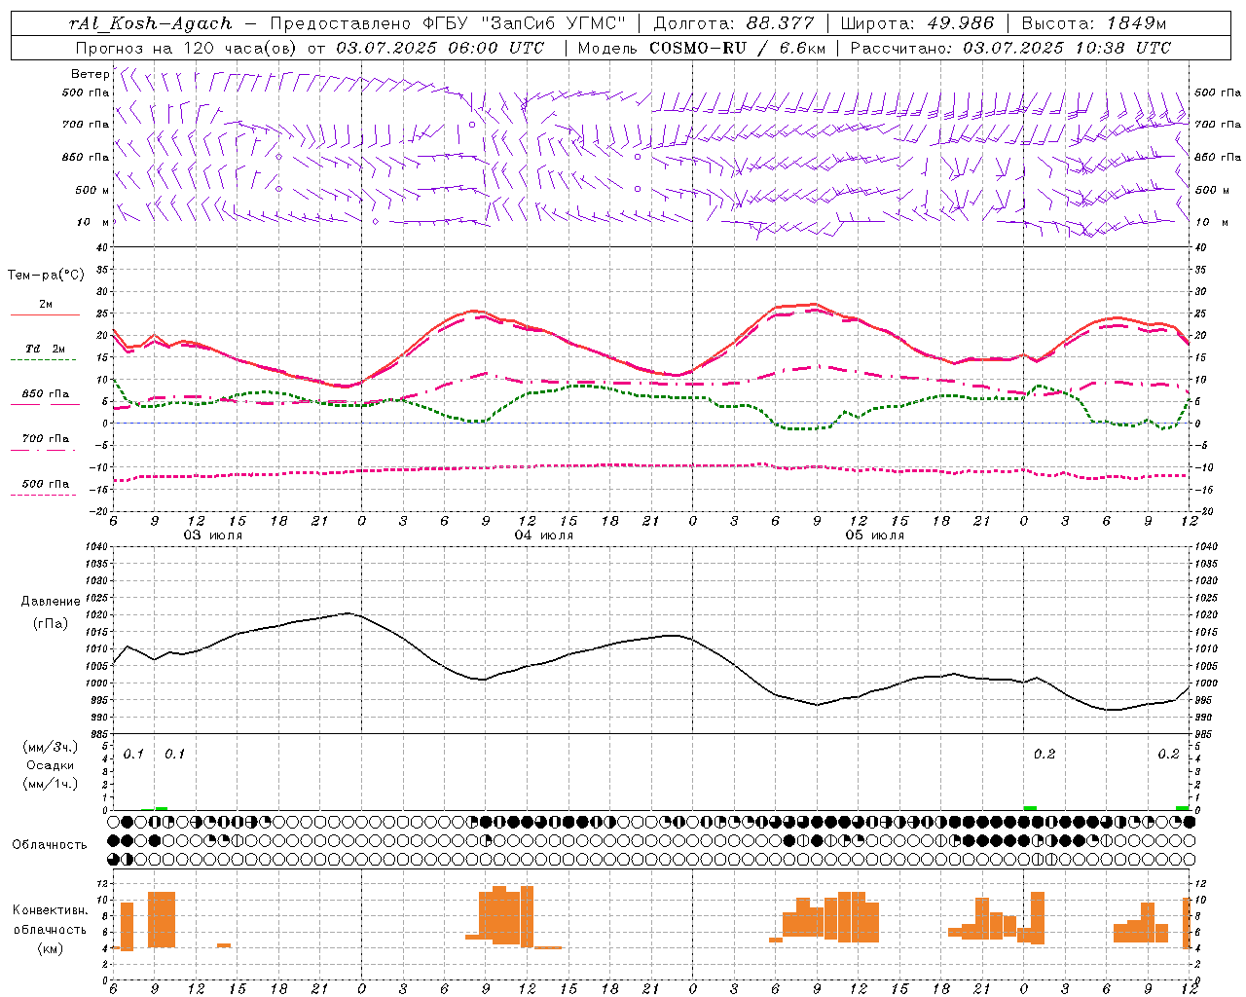Click the Ветер wind panel label
The image size is (1246, 997).
pos(90,74)
